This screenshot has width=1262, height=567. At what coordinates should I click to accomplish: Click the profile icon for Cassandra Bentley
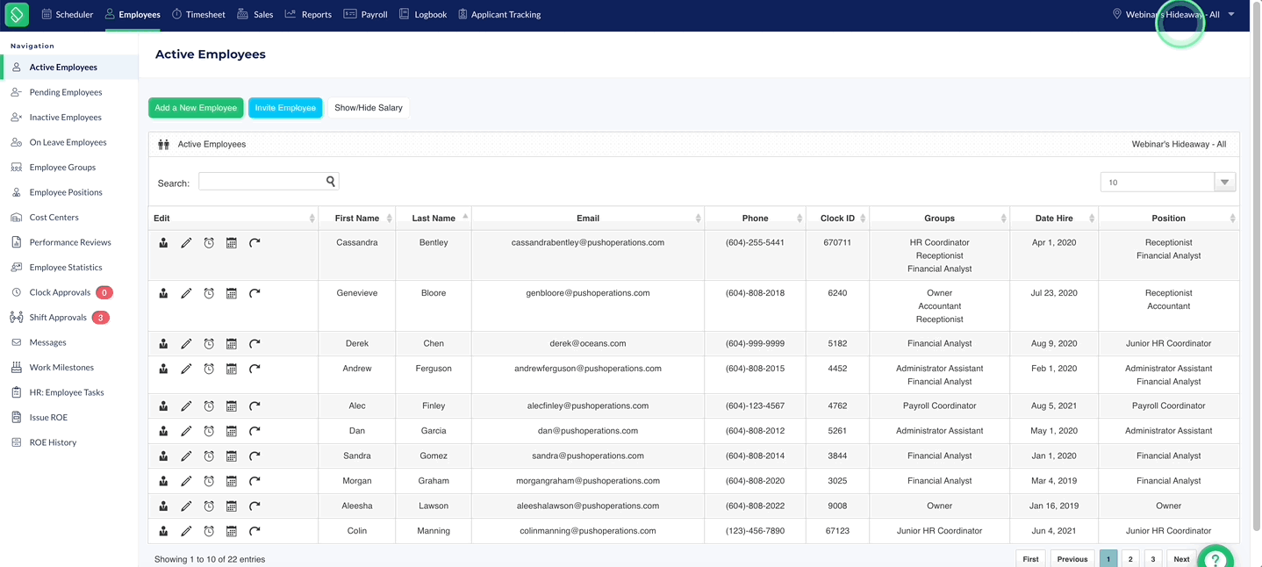pyautogui.click(x=163, y=243)
